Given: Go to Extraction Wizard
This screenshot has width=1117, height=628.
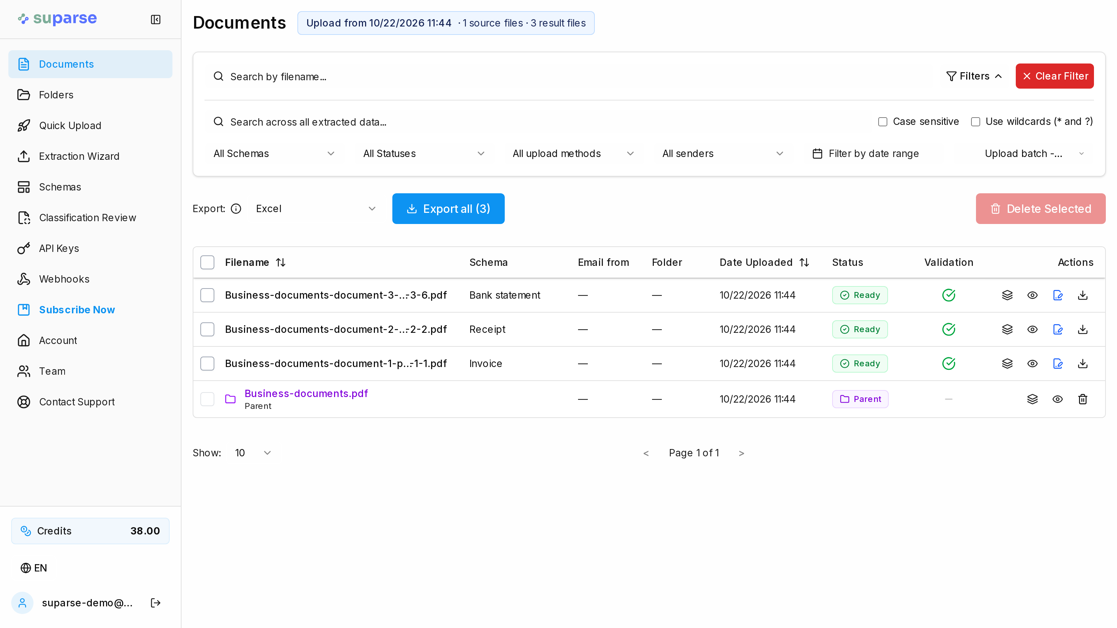Looking at the screenshot, I should click(x=90, y=156).
